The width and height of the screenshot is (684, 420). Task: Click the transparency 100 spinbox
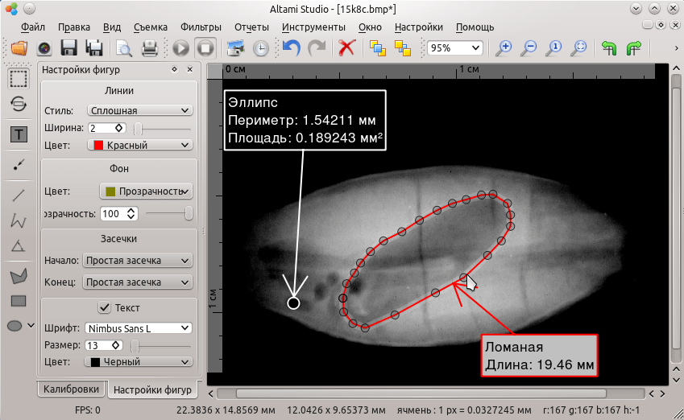tap(119, 213)
